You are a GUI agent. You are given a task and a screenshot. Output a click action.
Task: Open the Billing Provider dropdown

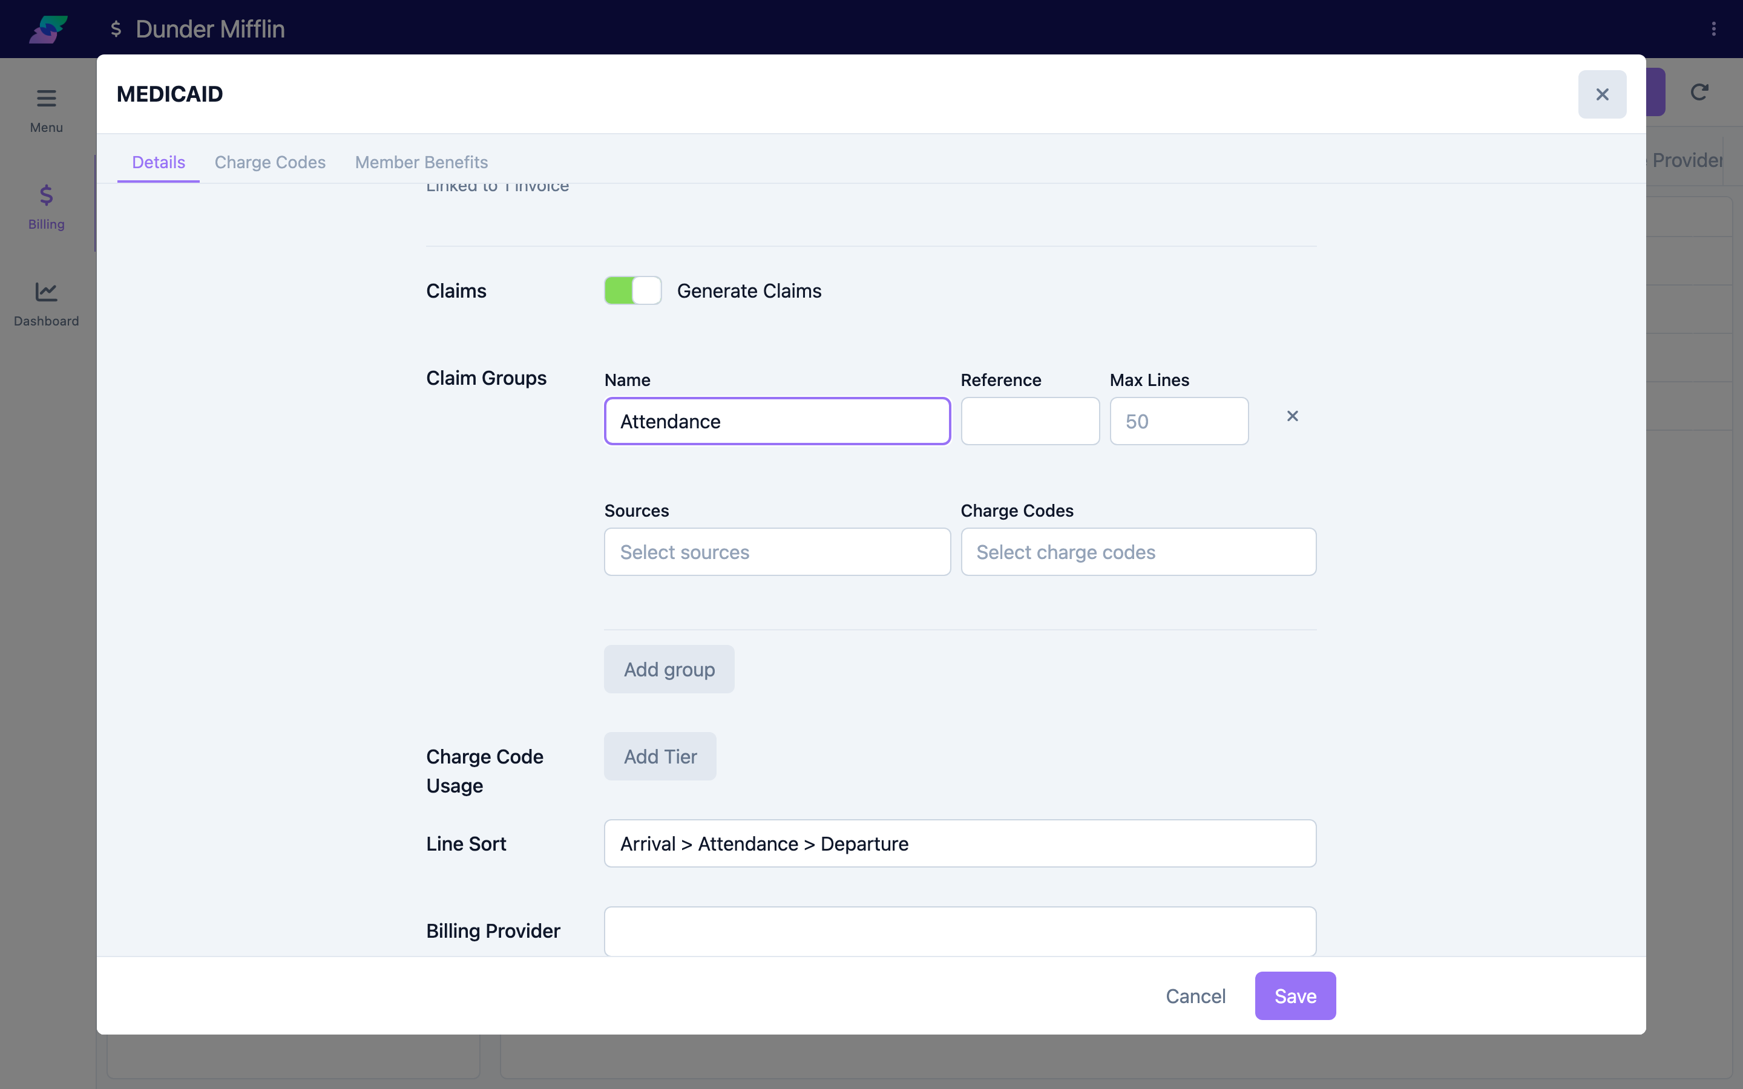point(960,930)
